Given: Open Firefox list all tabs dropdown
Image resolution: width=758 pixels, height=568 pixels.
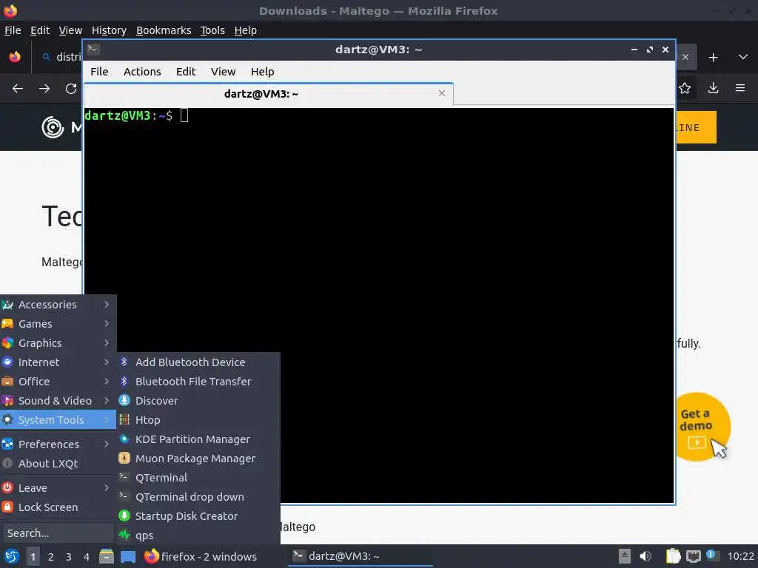Looking at the screenshot, I should point(743,57).
